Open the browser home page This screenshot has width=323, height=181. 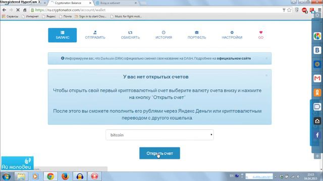[x=25, y=10]
